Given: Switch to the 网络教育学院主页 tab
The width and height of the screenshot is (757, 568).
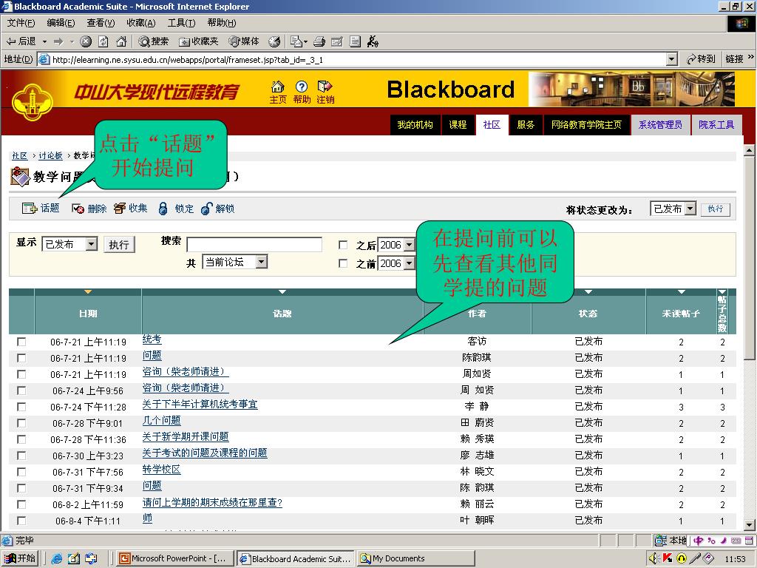Looking at the screenshot, I should pyautogui.click(x=586, y=124).
